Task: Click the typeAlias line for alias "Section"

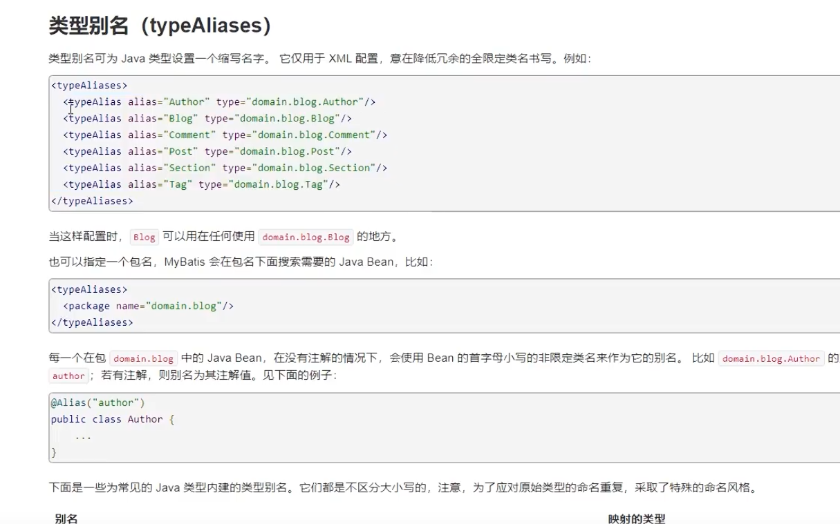Action: (x=225, y=168)
